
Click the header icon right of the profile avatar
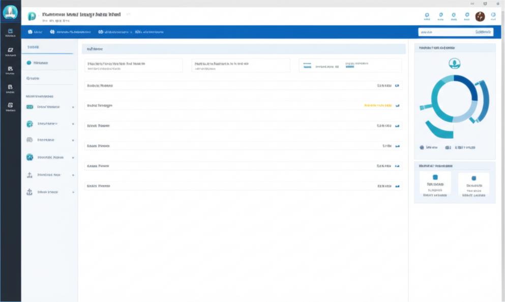tap(493, 16)
